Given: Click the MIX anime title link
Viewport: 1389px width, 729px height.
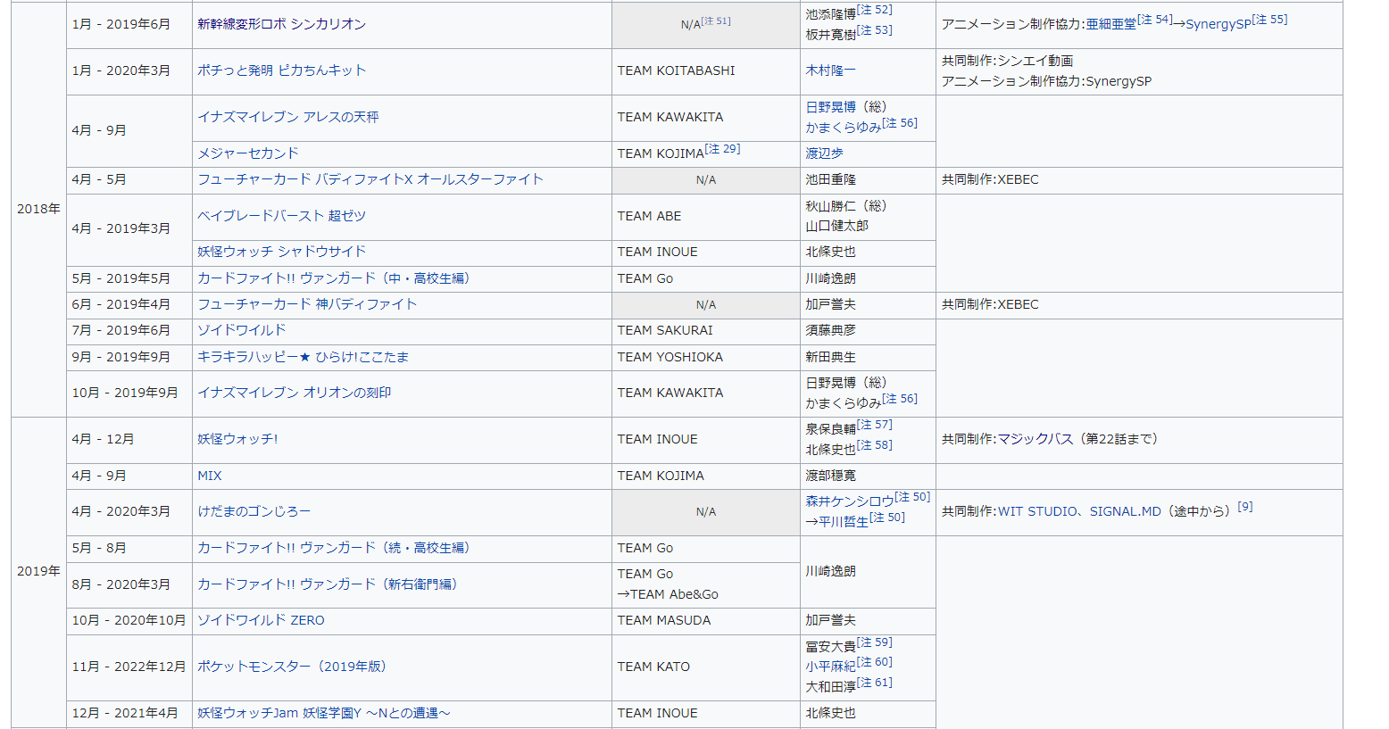Looking at the screenshot, I should (209, 476).
